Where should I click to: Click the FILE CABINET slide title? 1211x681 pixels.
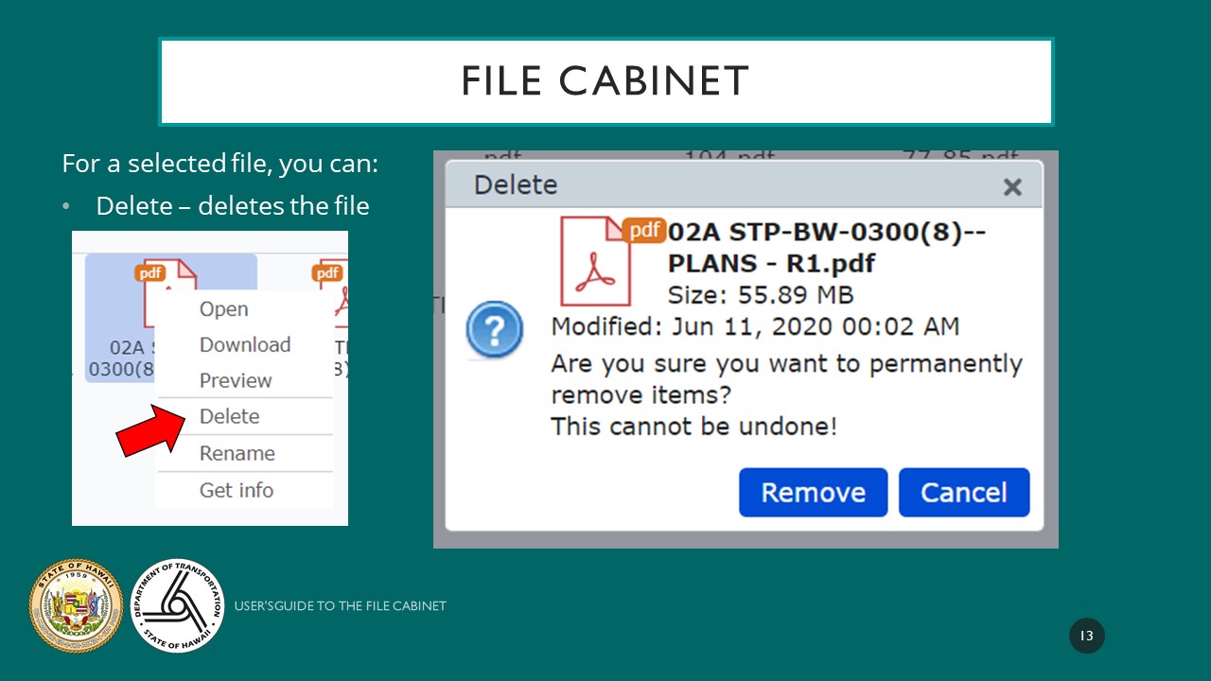point(605,82)
